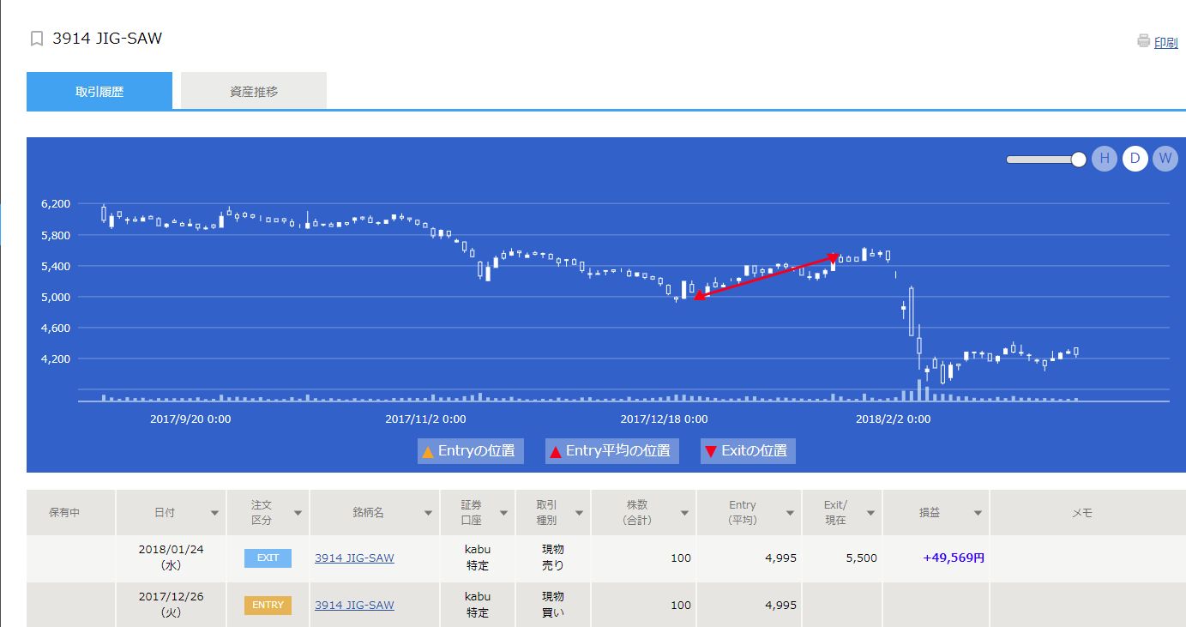Screen dimensions: 1186x627
Task: Click the orange Entry position triangle legend
Action: tap(427, 451)
